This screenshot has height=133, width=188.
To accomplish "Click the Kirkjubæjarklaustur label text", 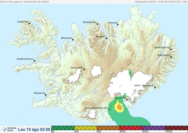I will pyautogui.click(x=97, y=108).
